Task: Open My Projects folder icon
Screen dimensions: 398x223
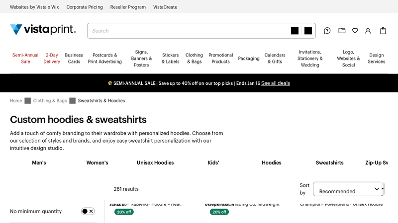Action: point(342,31)
